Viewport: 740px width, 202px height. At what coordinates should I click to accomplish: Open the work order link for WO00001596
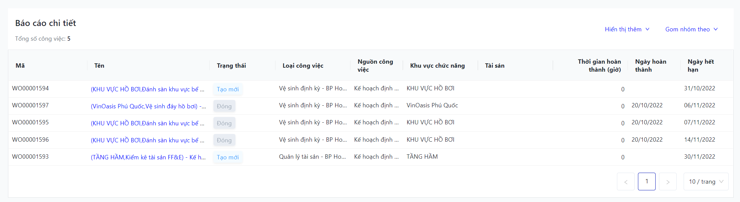pyautogui.click(x=147, y=140)
